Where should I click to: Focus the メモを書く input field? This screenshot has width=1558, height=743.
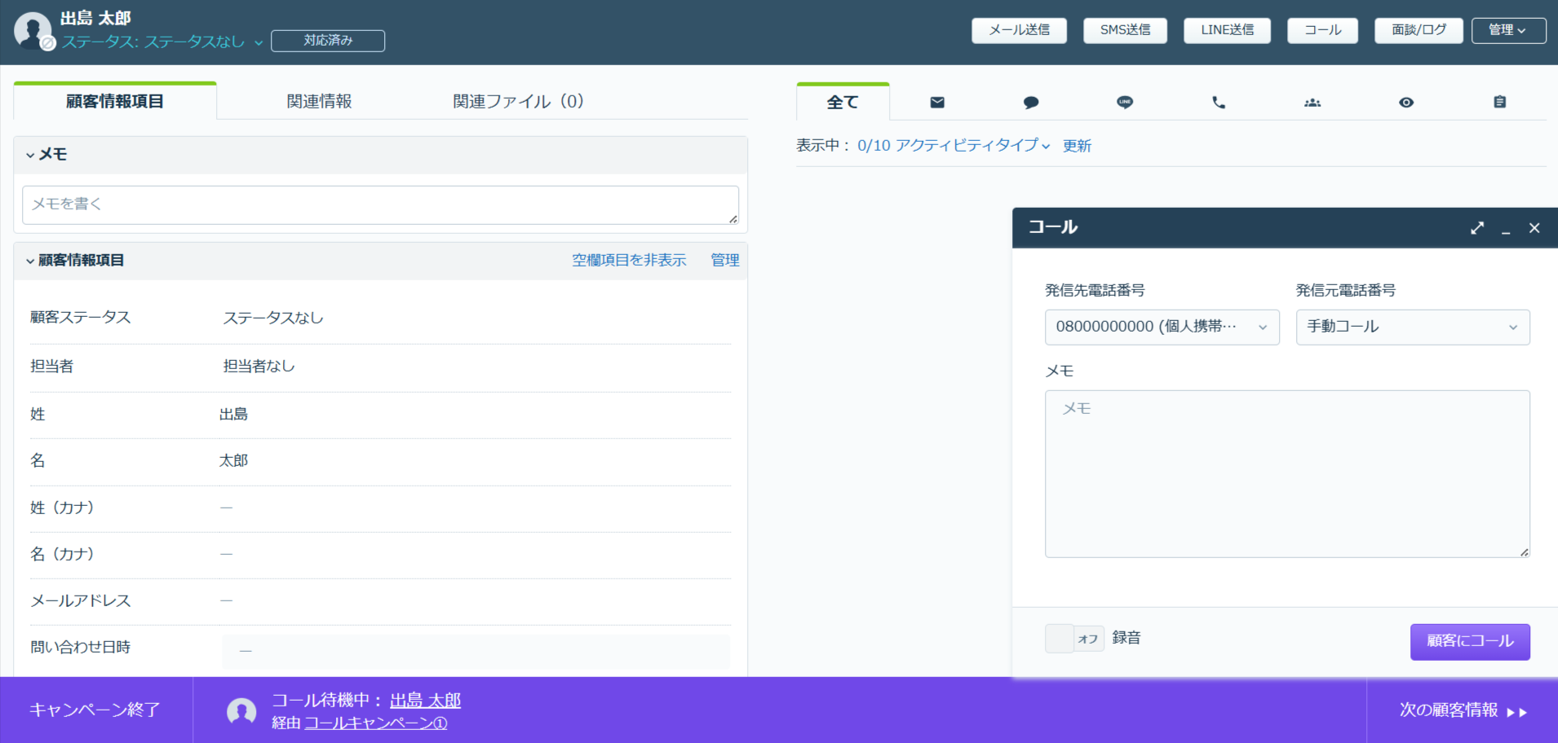click(x=380, y=205)
